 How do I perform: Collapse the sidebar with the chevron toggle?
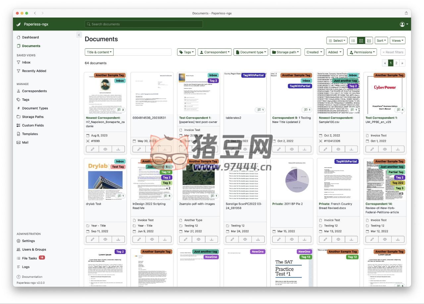(79, 35)
